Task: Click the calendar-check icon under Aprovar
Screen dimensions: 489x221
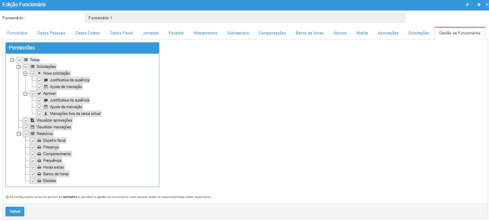Action: [46, 107]
